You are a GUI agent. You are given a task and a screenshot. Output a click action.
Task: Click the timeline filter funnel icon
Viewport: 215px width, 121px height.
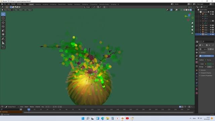(x=185, y=107)
